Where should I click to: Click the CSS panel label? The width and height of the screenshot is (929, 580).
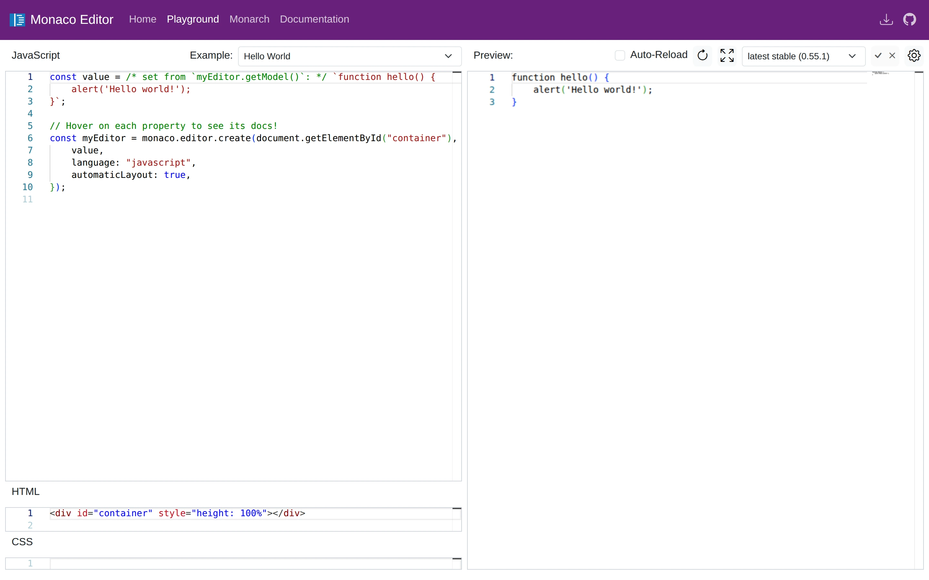click(x=22, y=542)
